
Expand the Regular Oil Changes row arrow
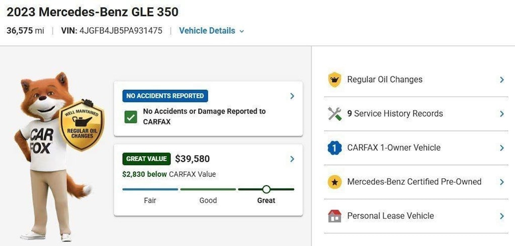click(x=501, y=80)
